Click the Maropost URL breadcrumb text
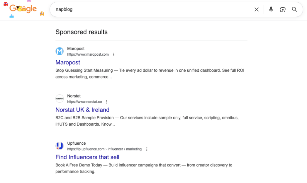Screen dimensions: 307x183 [88, 54]
